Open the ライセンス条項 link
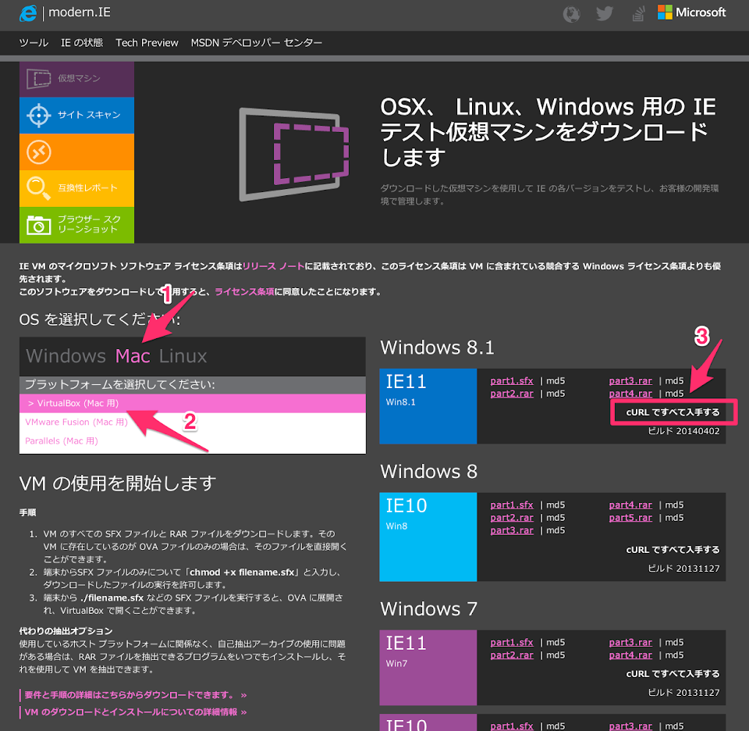 click(x=244, y=291)
